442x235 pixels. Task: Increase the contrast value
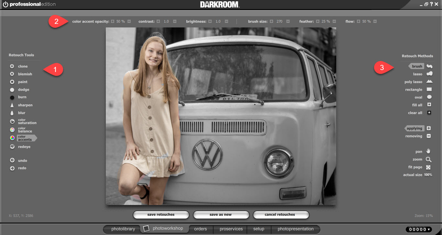click(x=158, y=21)
